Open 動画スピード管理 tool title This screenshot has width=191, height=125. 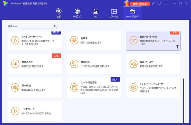point(148,36)
